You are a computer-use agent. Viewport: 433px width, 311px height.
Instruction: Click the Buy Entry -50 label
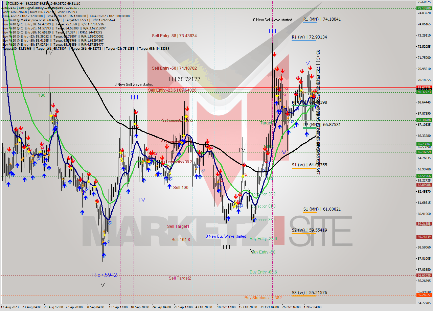(264, 252)
